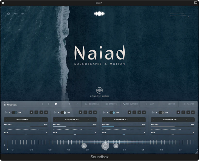Image resolution: width=199 pixels, height=161 pixels.
Task: Click the undo arrow icon
Action: click(16, 14)
